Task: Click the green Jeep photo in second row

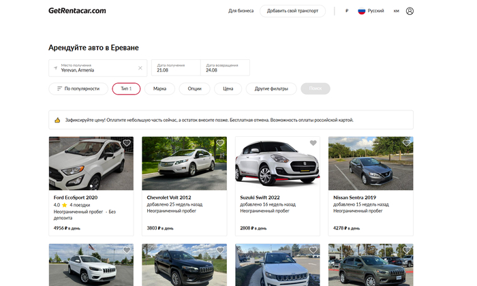Action: pyautogui.click(x=371, y=265)
